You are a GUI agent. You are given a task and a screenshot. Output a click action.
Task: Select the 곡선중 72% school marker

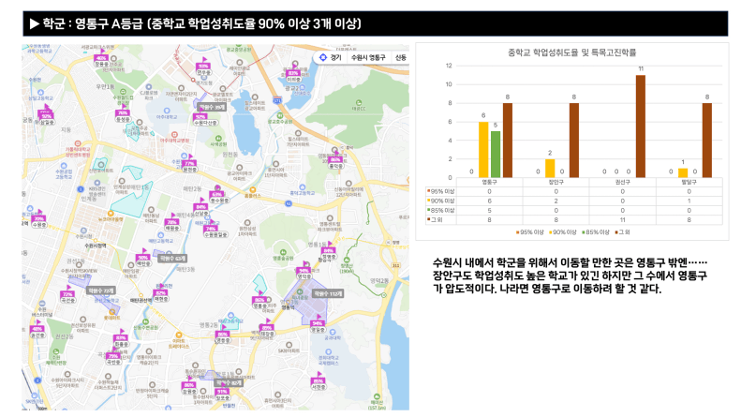point(67,296)
